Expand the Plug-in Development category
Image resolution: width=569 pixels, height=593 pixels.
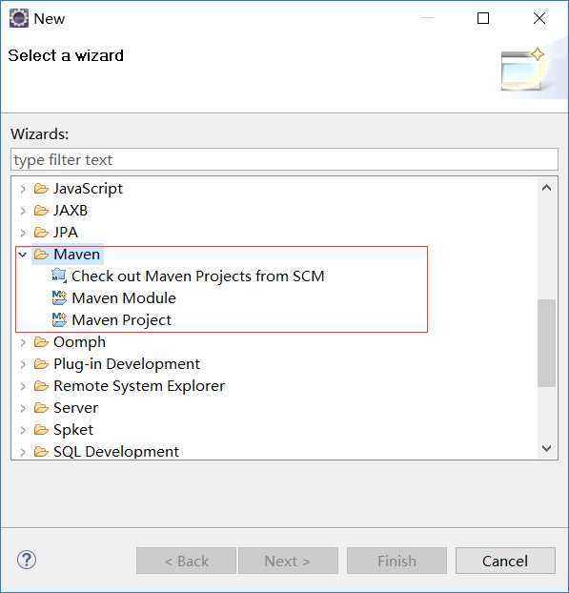pyautogui.click(x=23, y=364)
